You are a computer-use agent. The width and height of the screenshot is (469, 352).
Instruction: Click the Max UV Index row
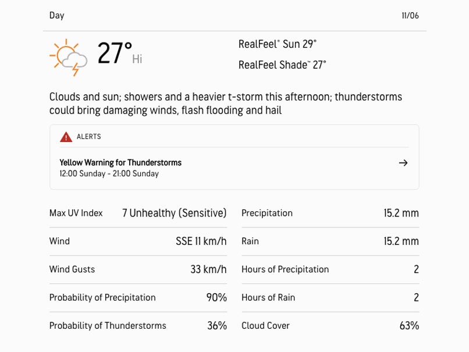[138, 213]
